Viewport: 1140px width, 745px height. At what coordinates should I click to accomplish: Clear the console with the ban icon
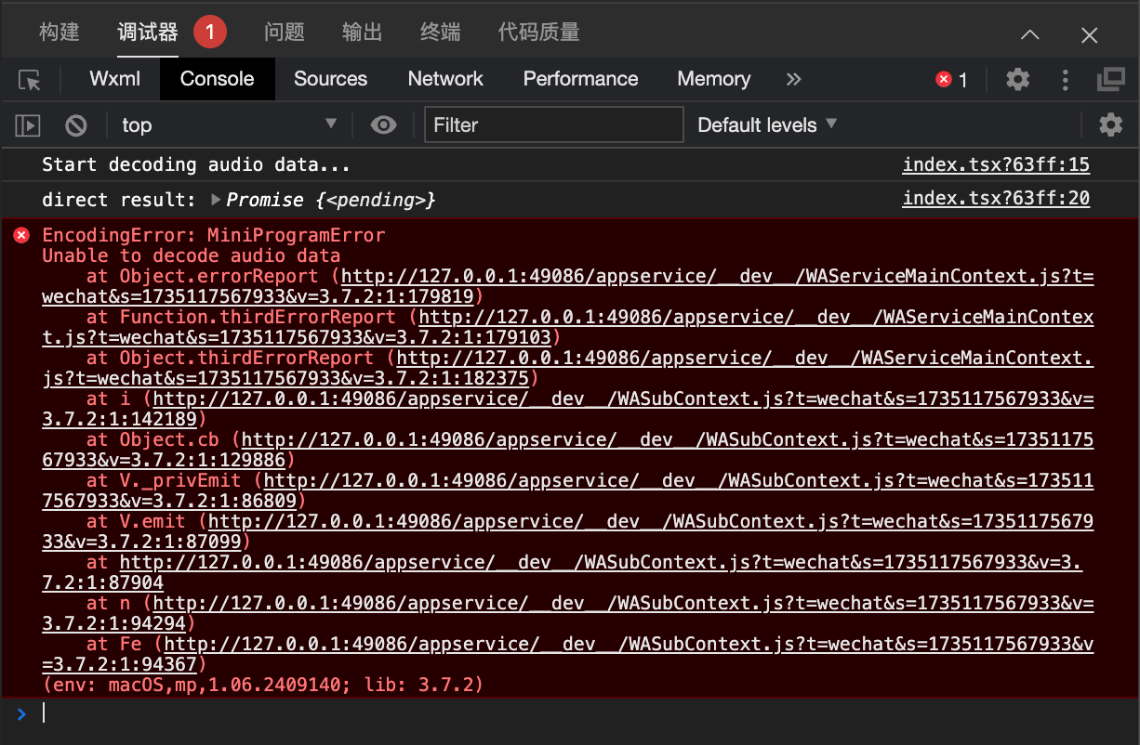click(76, 125)
